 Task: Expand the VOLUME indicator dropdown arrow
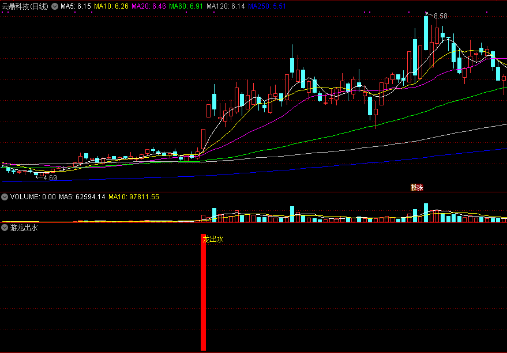click(5, 197)
